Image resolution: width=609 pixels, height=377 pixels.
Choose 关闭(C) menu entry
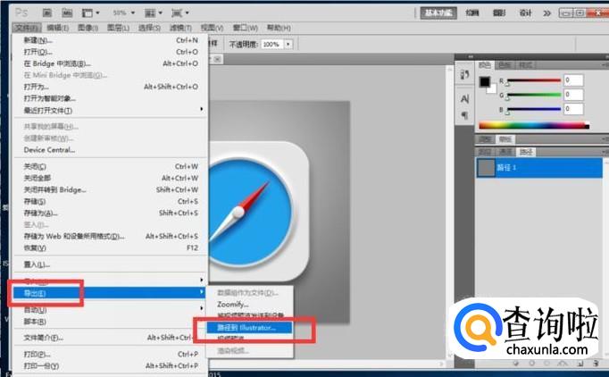111,166
